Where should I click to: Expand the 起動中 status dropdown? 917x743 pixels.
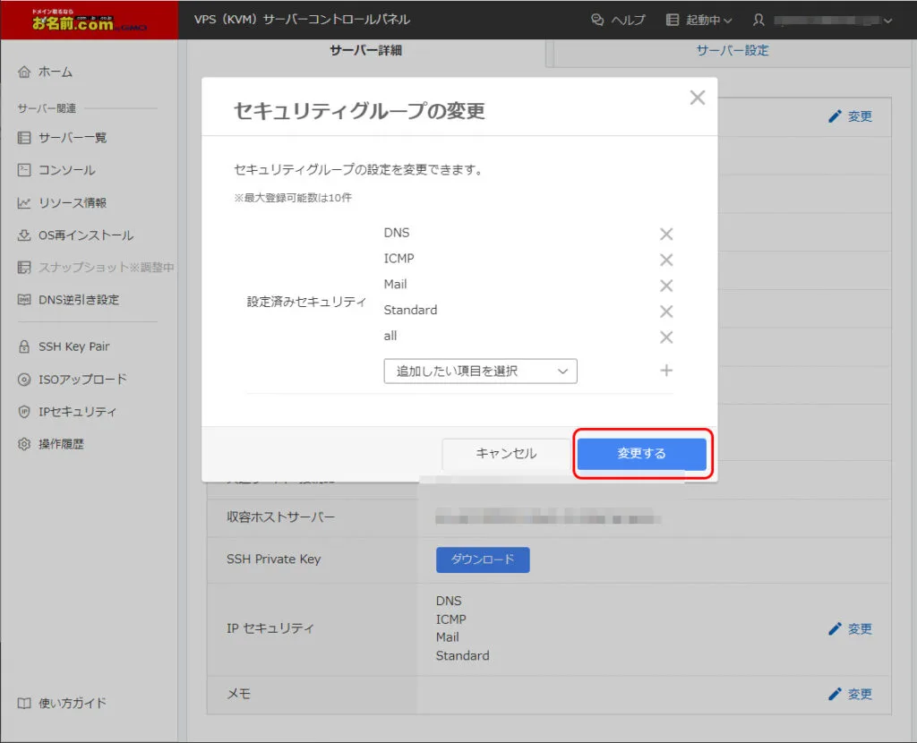[699, 20]
